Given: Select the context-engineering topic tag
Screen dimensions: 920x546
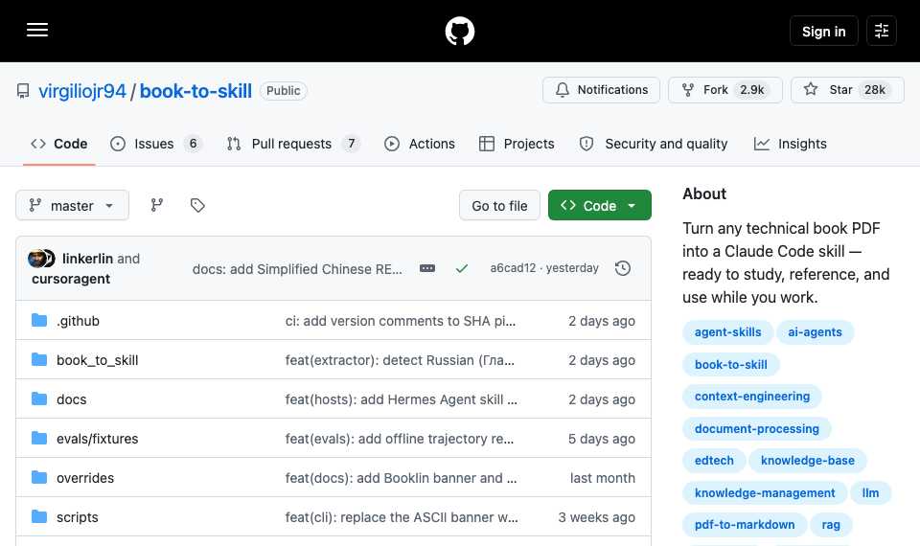Looking at the screenshot, I should (752, 397).
